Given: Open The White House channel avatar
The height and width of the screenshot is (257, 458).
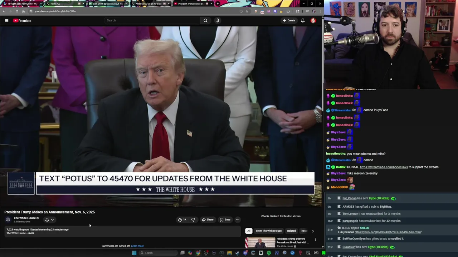Looking at the screenshot, I should point(8,220).
